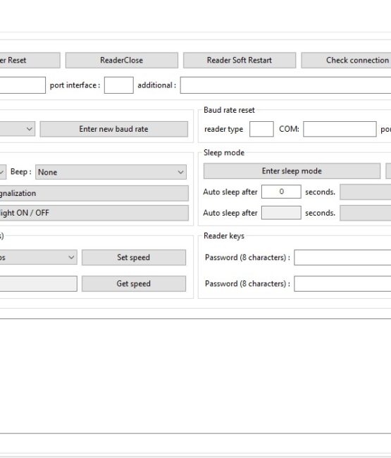391x458 pixels.
Task: Click the Enter sleep mode button
Action: 292,171
